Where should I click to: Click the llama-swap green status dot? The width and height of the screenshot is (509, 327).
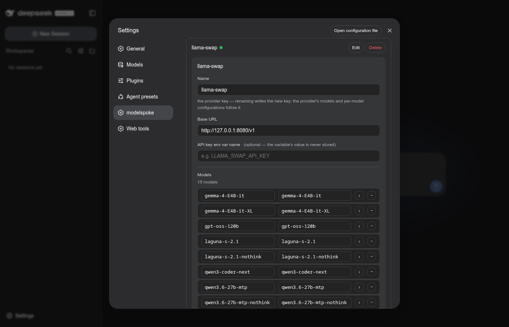pos(221,48)
